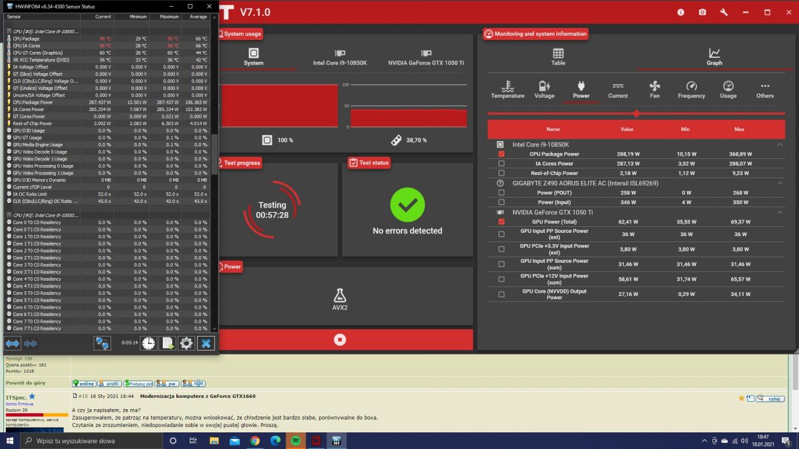The image size is (799, 449).
Task: Click the forum post favorite star icon
Action: coord(741,398)
